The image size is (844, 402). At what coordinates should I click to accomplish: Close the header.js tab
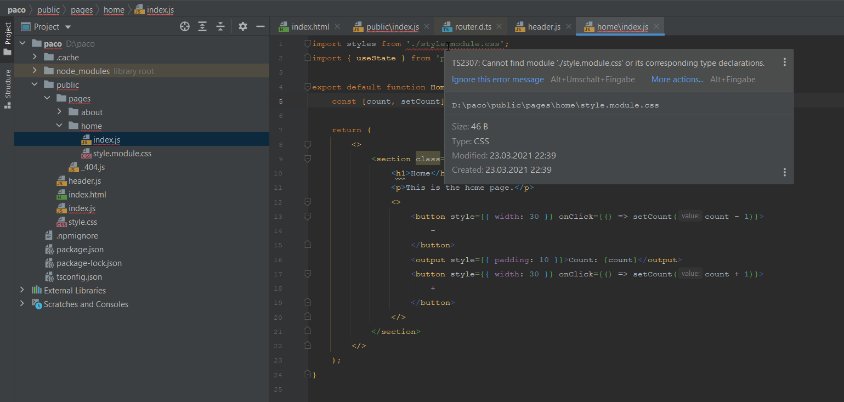point(568,26)
